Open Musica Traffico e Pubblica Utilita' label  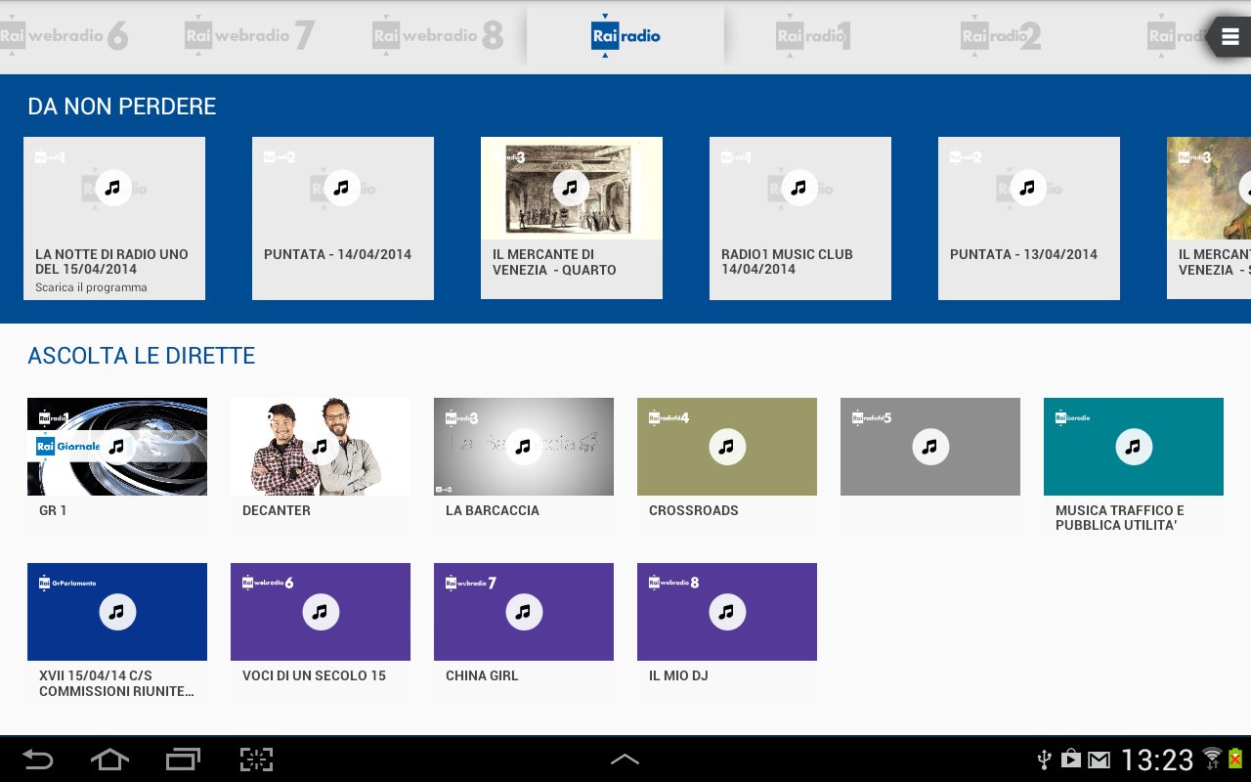click(x=1120, y=517)
